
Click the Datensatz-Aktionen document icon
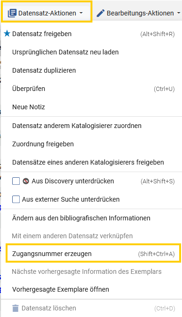coord(12,13)
